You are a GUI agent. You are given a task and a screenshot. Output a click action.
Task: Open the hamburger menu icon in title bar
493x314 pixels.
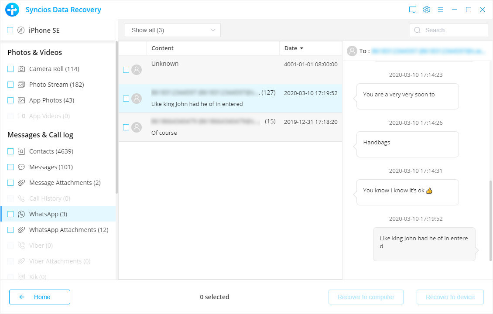pyautogui.click(x=441, y=10)
